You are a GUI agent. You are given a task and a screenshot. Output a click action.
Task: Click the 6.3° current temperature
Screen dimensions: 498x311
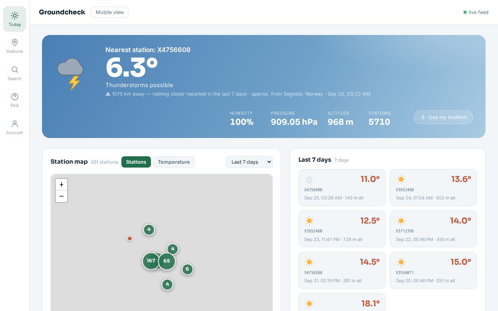(x=132, y=68)
